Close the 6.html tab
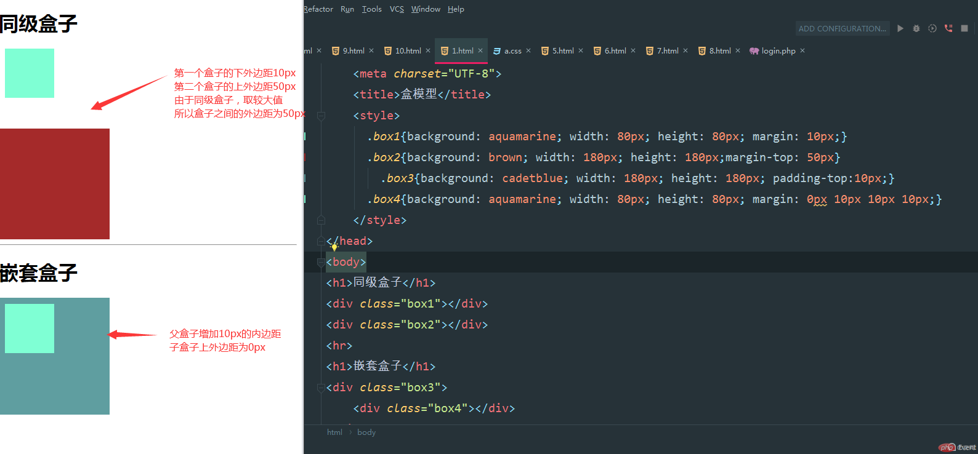The image size is (978, 454). [633, 51]
